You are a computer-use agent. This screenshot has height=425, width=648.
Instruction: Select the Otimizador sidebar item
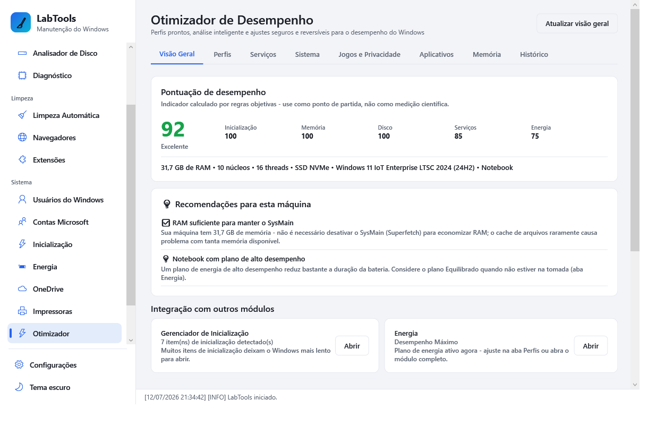[x=64, y=334]
